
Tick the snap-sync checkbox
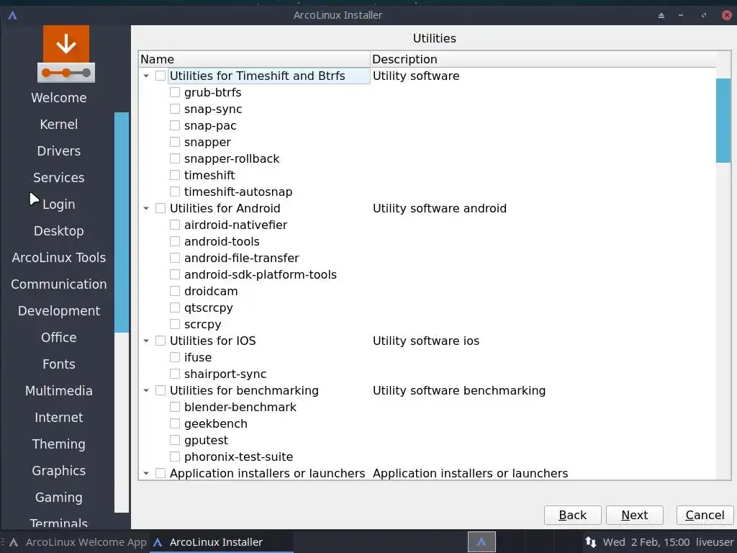(175, 109)
